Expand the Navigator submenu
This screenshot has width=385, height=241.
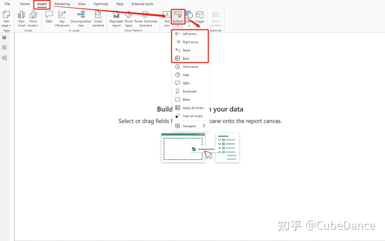190,126
